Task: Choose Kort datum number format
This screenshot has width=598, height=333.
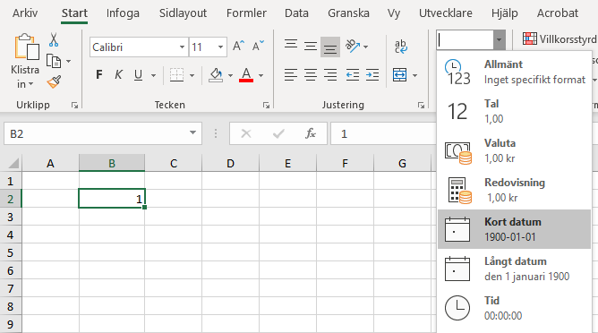Action: point(514,229)
